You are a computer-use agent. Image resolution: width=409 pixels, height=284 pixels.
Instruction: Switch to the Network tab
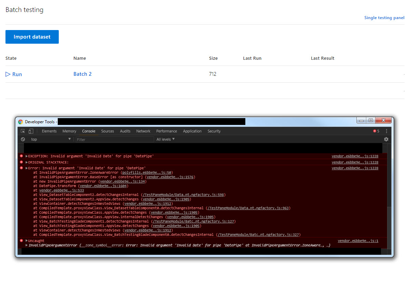pyautogui.click(x=143, y=131)
